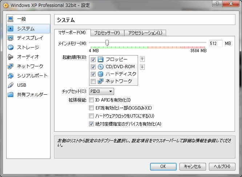Select オーディオ category label
Image resolution: width=242 pixels, height=177 pixels.
[x=28, y=57]
